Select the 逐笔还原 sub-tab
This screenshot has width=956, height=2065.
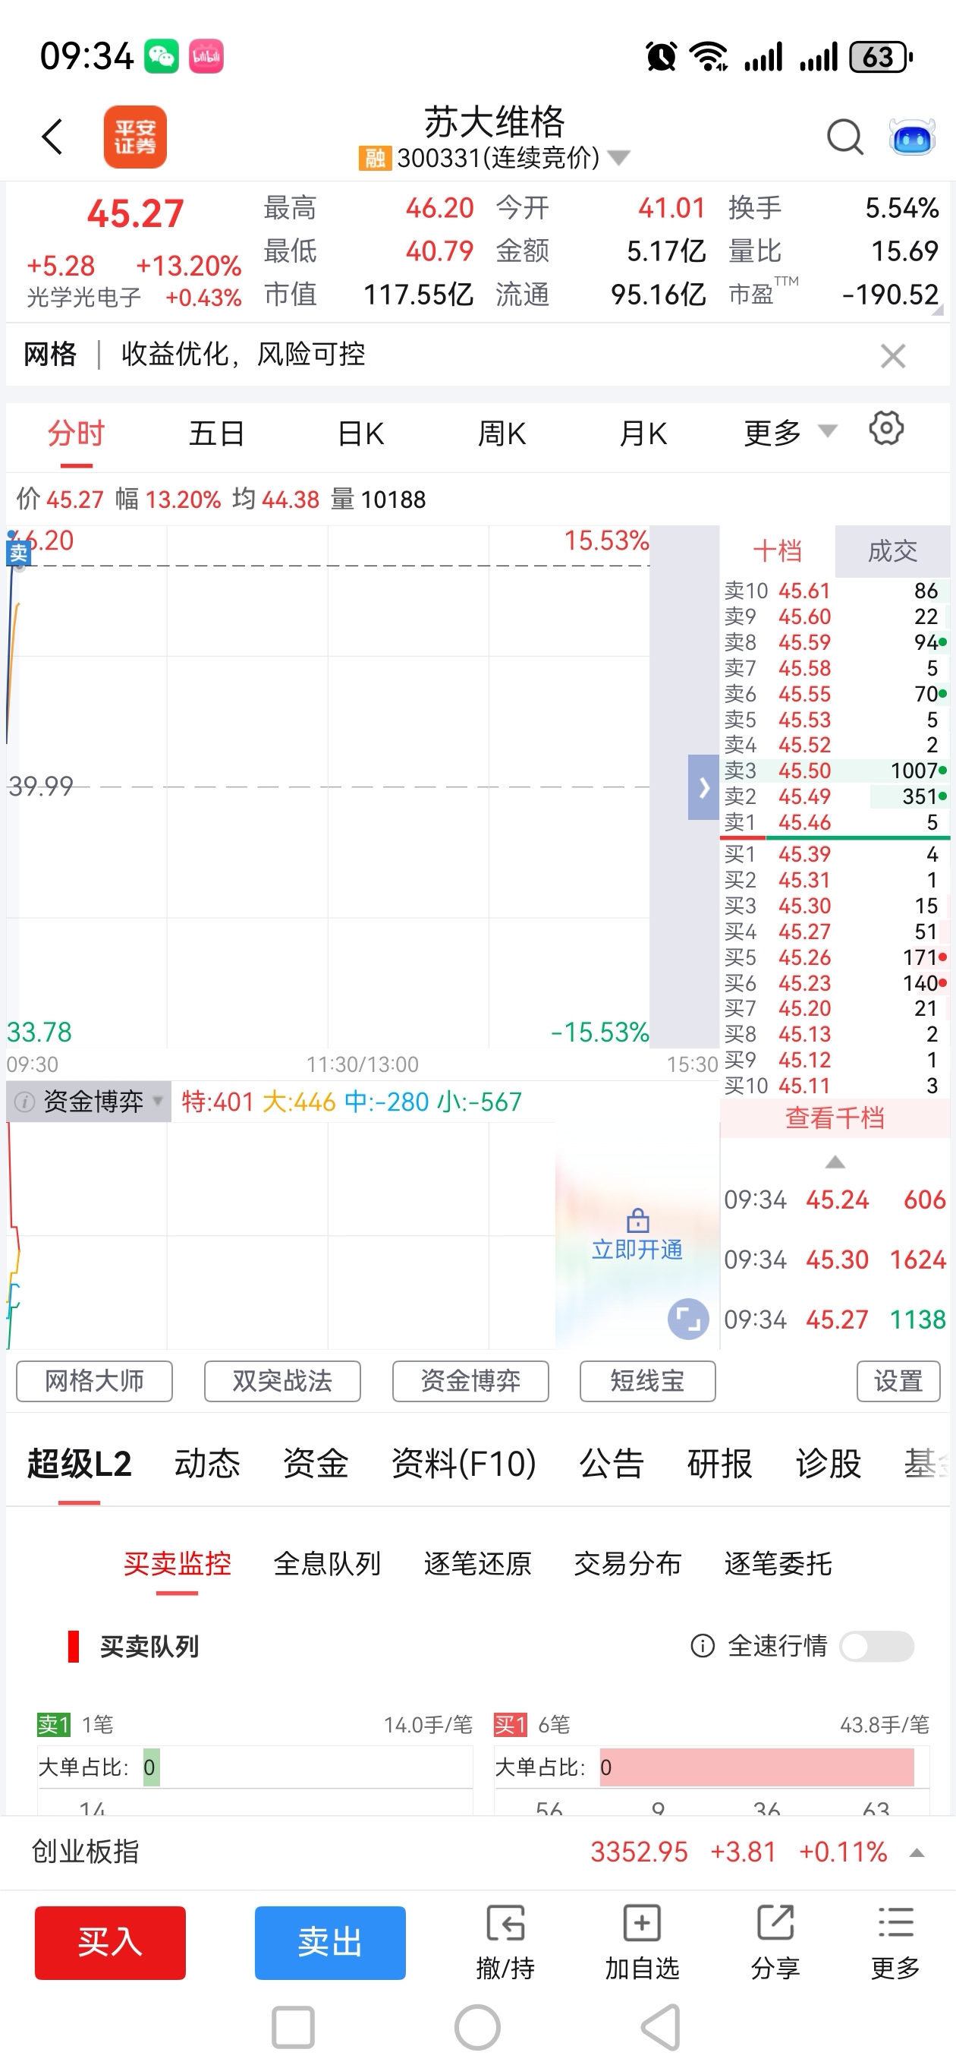point(477,1563)
